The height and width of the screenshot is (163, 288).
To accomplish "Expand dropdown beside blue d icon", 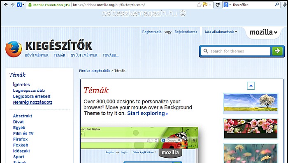I will pos(23,5).
